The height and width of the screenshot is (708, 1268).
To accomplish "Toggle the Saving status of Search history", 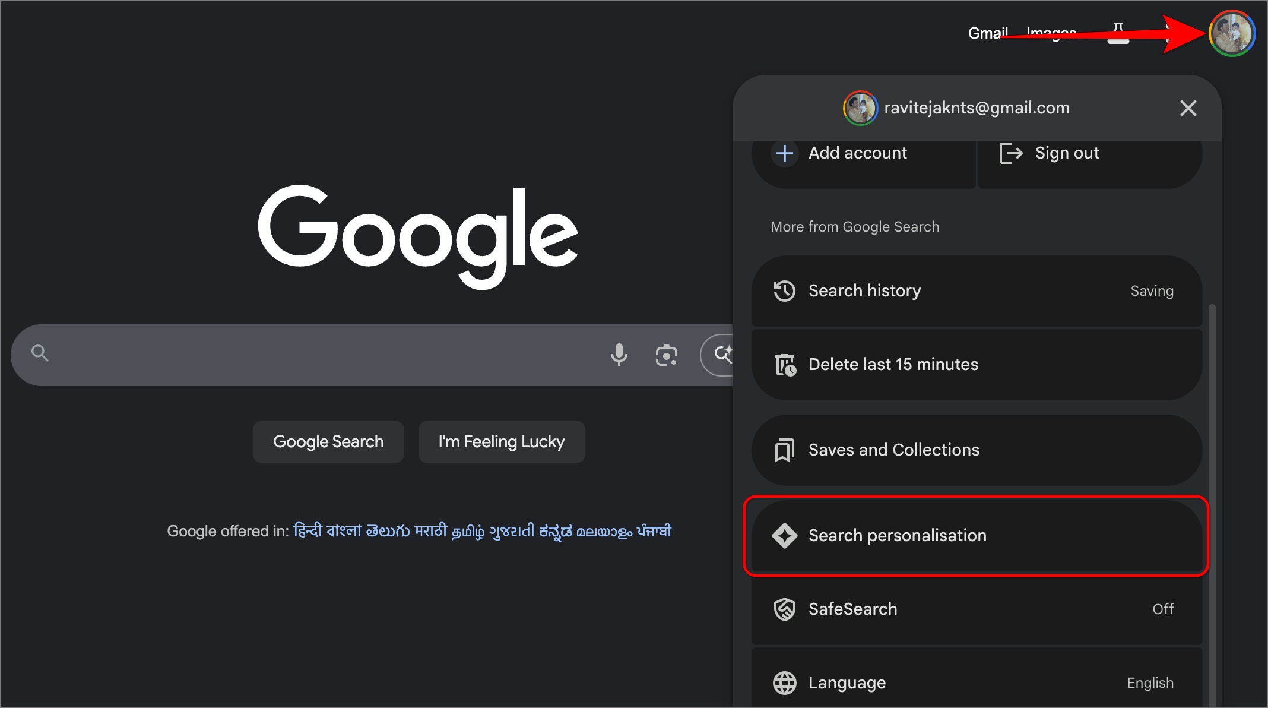I will tap(1151, 290).
